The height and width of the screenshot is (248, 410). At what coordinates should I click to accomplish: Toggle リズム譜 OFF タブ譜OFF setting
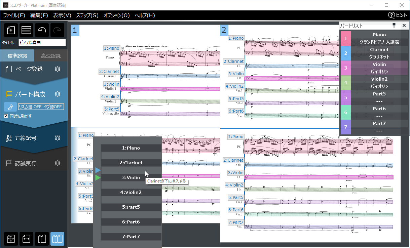(x=41, y=107)
